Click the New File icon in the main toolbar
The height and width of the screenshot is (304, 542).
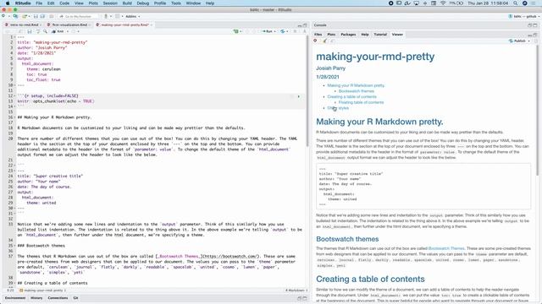[3, 16]
